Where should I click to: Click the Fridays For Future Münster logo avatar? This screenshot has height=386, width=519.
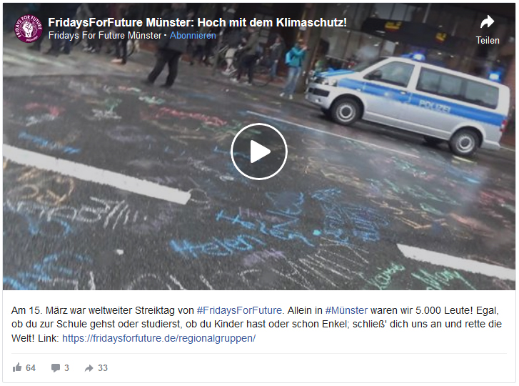tap(29, 29)
